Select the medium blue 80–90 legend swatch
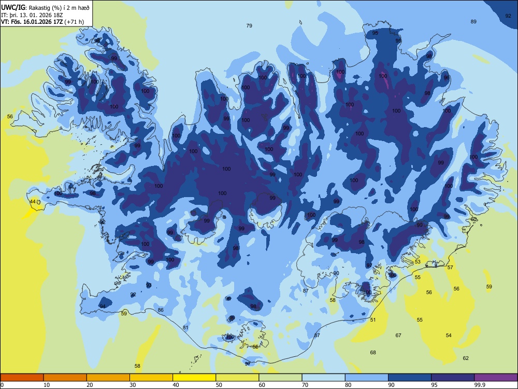Viewport: 518px width, 389px height. click(367, 378)
